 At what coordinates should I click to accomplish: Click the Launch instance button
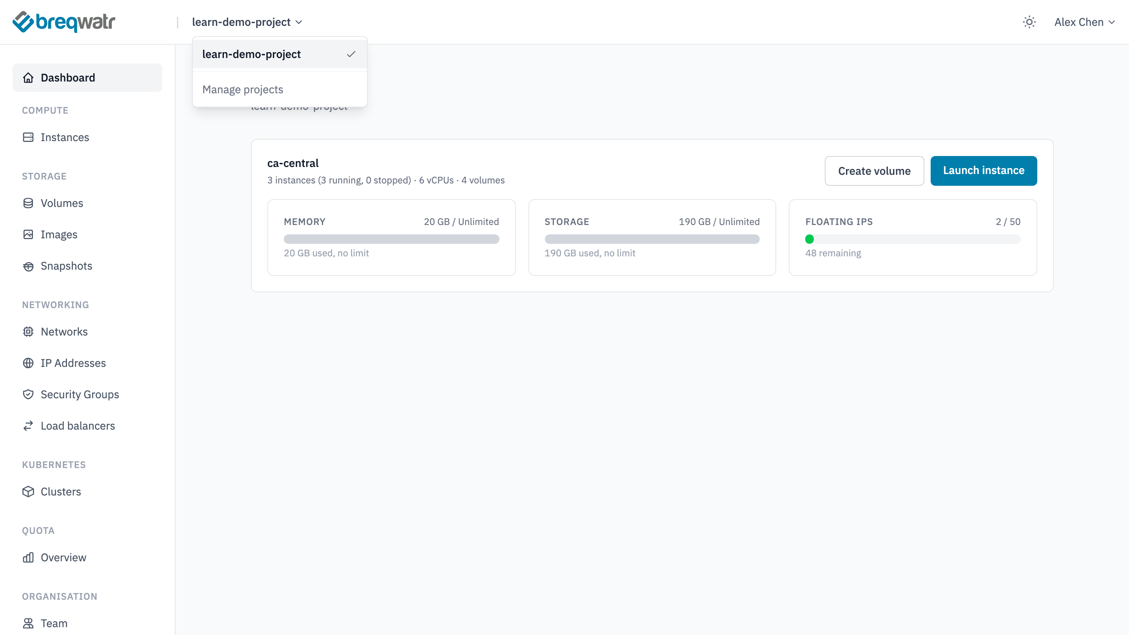point(984,171)
